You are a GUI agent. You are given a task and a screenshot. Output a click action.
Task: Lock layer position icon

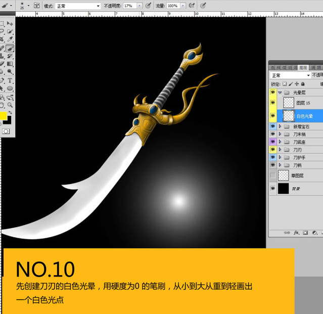[296, 84]
